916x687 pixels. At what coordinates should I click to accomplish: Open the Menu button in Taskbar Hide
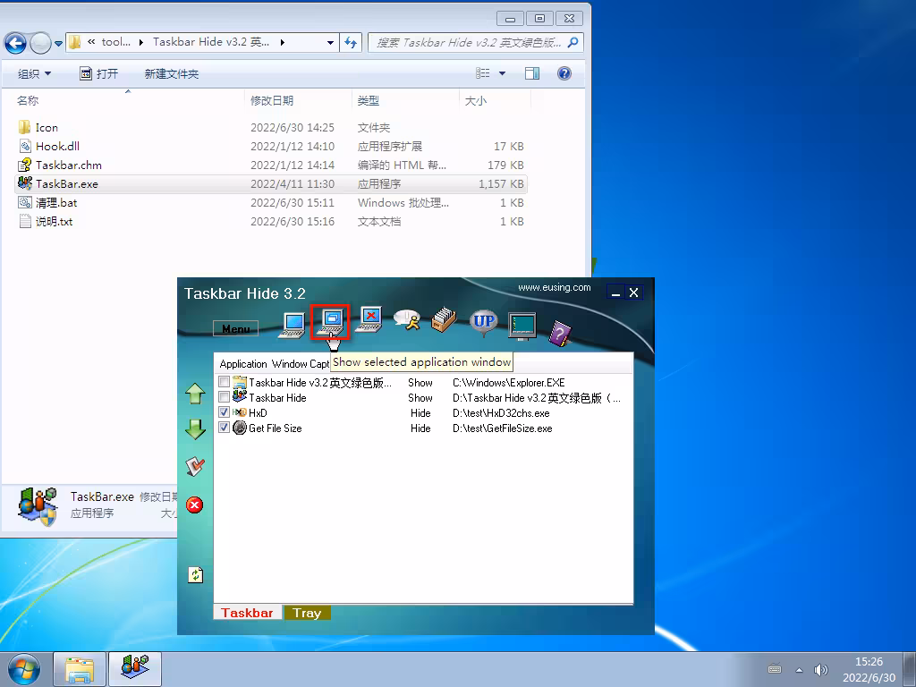click(x=235, y=329)
